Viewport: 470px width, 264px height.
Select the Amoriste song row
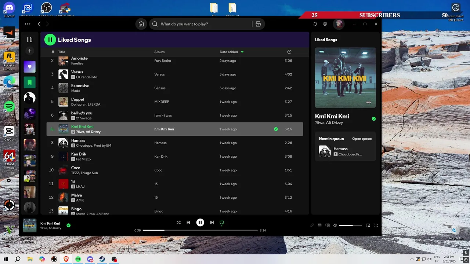coord(175,61)
